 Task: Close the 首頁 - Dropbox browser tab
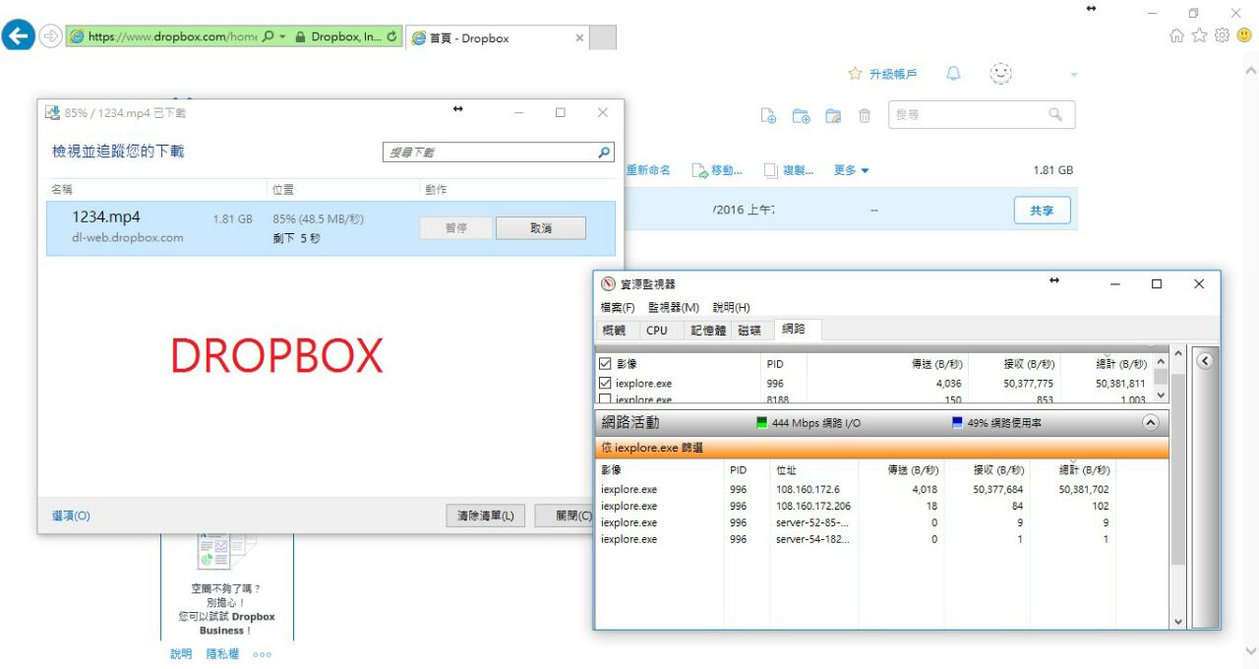[x=579, y=38]
